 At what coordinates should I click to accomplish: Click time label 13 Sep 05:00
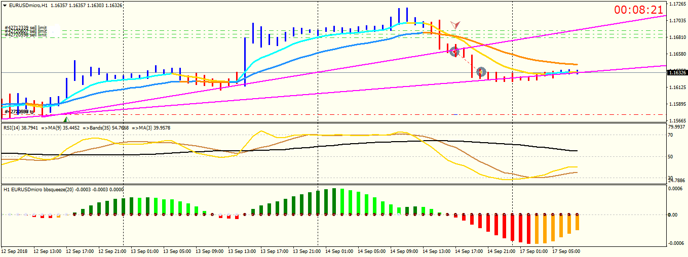click(176, 251)
